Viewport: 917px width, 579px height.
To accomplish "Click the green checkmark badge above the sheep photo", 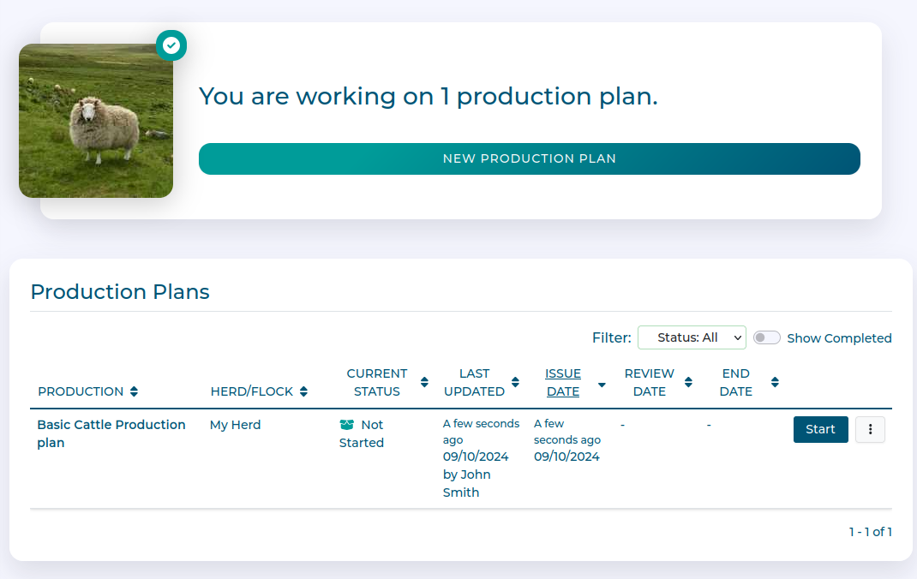I will [x=171, y=45].
